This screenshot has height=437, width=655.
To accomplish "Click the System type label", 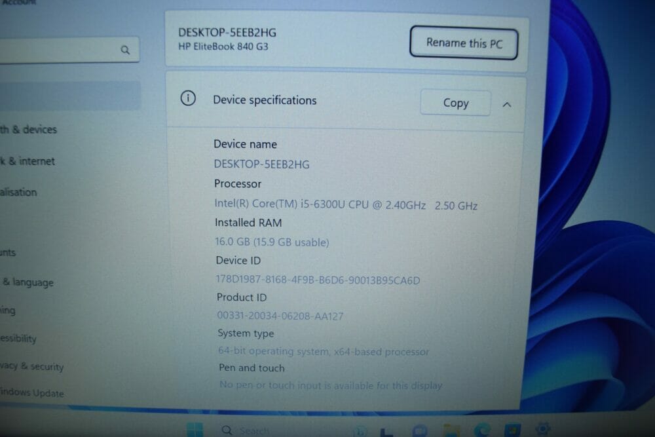I will click(246, 333).
